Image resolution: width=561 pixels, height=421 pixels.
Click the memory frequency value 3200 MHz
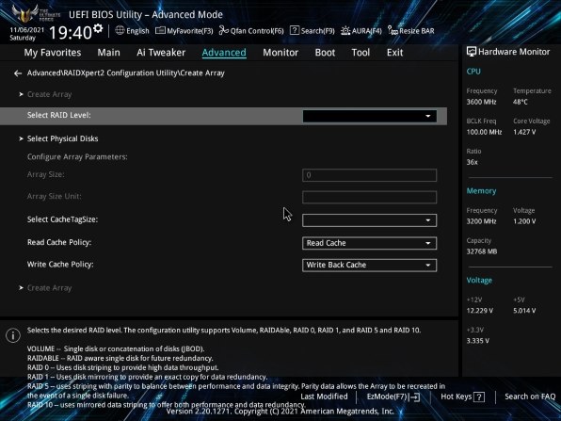pos(481,221)
